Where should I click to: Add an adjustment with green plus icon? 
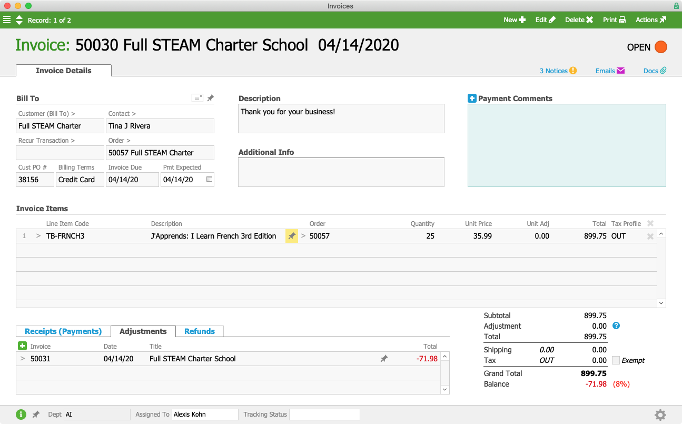coord(22,346)
